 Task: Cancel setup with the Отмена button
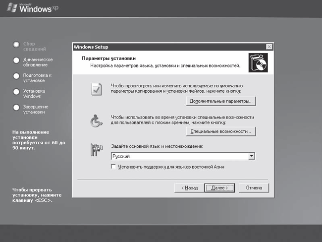(x=254, y=188)
